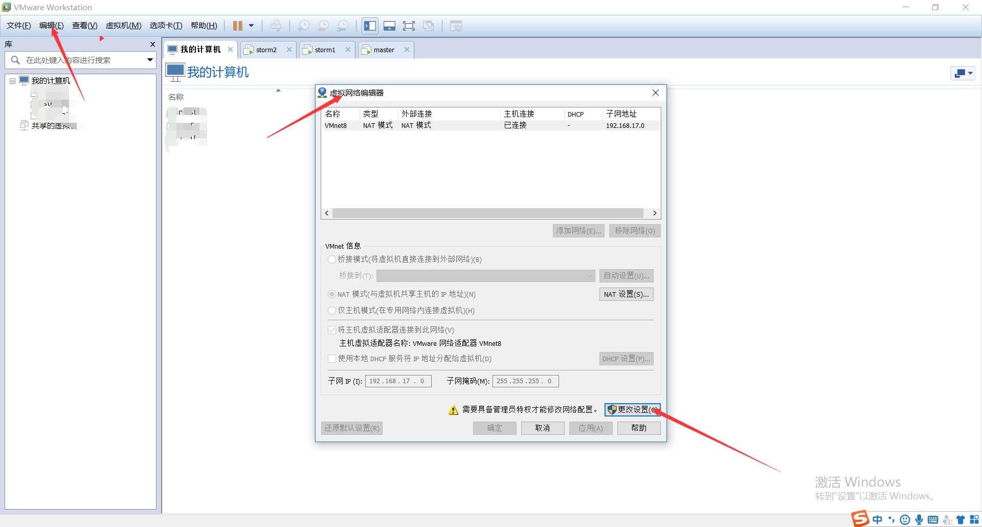Close the storm2 tab
Viewport: 982px width, 527px height.
click(289, 50)
